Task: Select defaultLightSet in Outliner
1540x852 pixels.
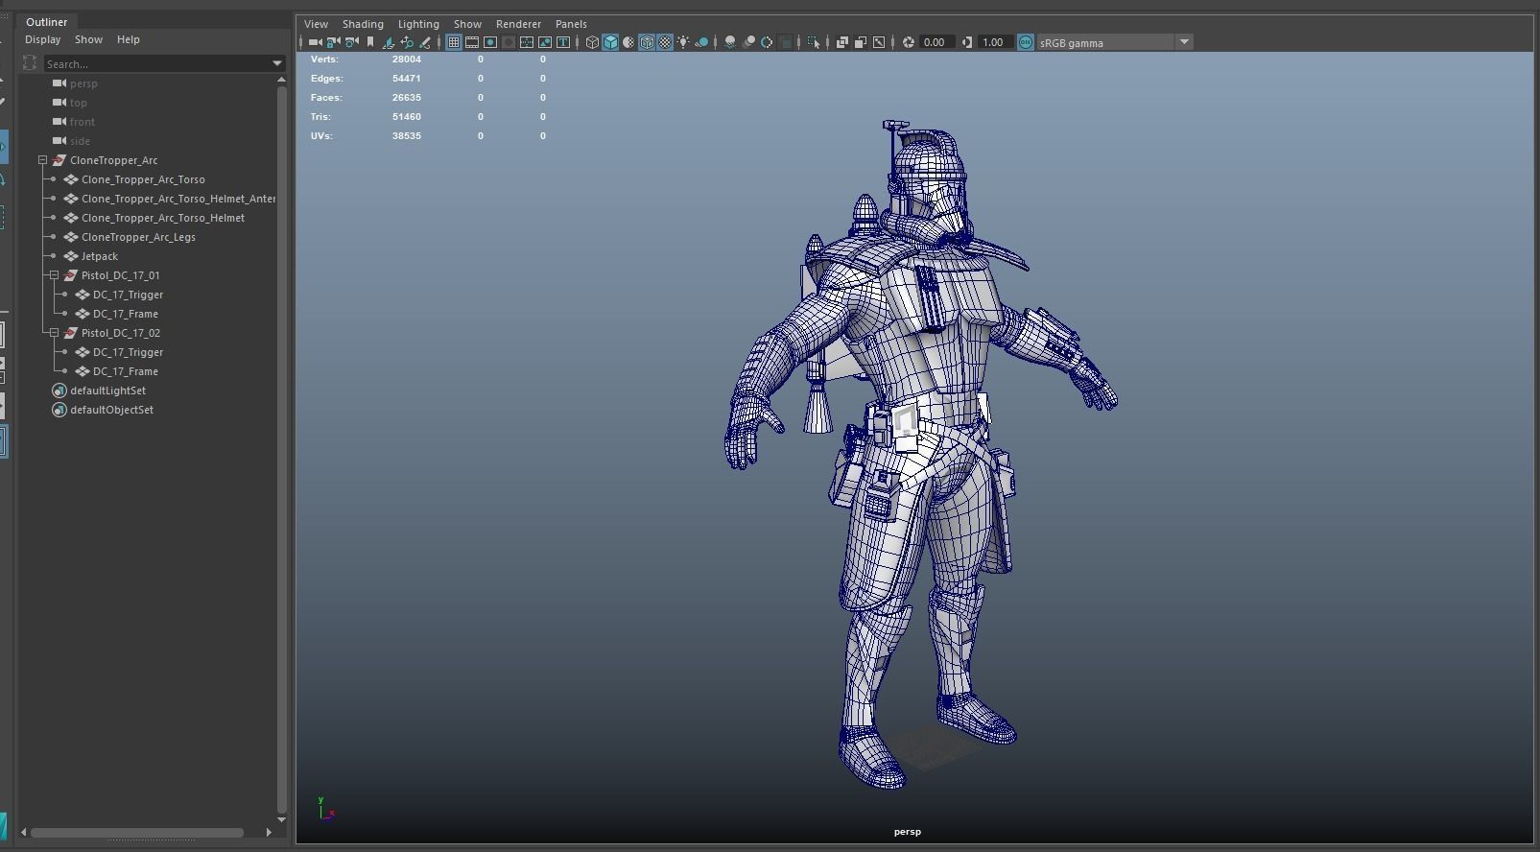Action: point(107,390)
